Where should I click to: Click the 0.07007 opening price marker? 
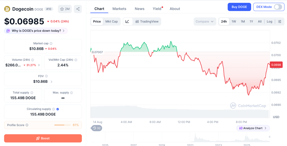(x=97, y=52)
